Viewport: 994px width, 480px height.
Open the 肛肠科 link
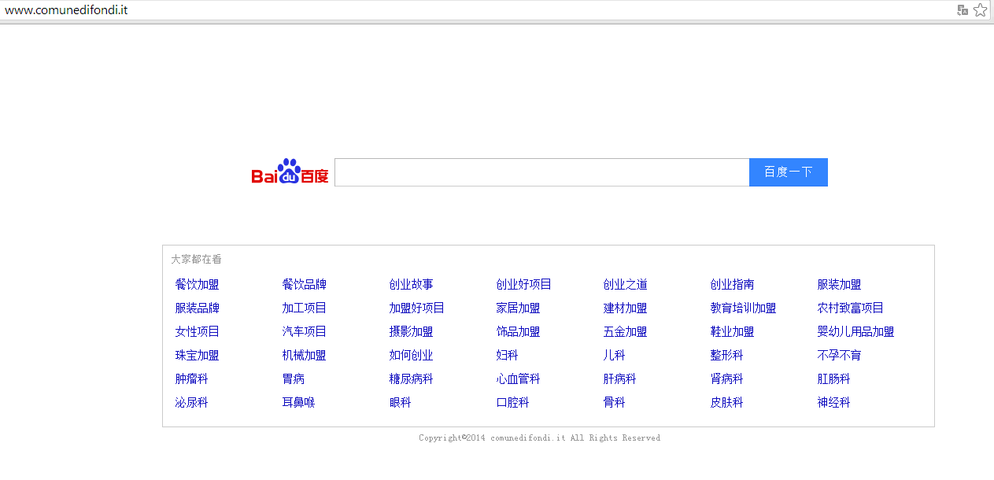834,379
